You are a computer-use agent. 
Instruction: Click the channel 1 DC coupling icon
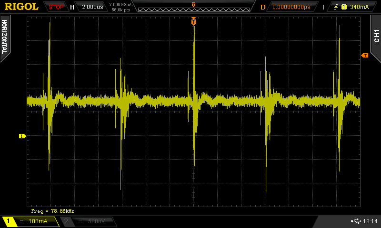(x=21, y=221)
